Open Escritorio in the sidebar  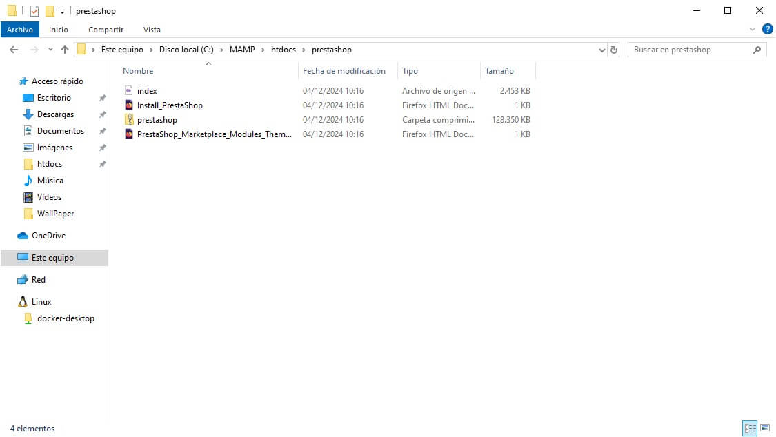54,98
